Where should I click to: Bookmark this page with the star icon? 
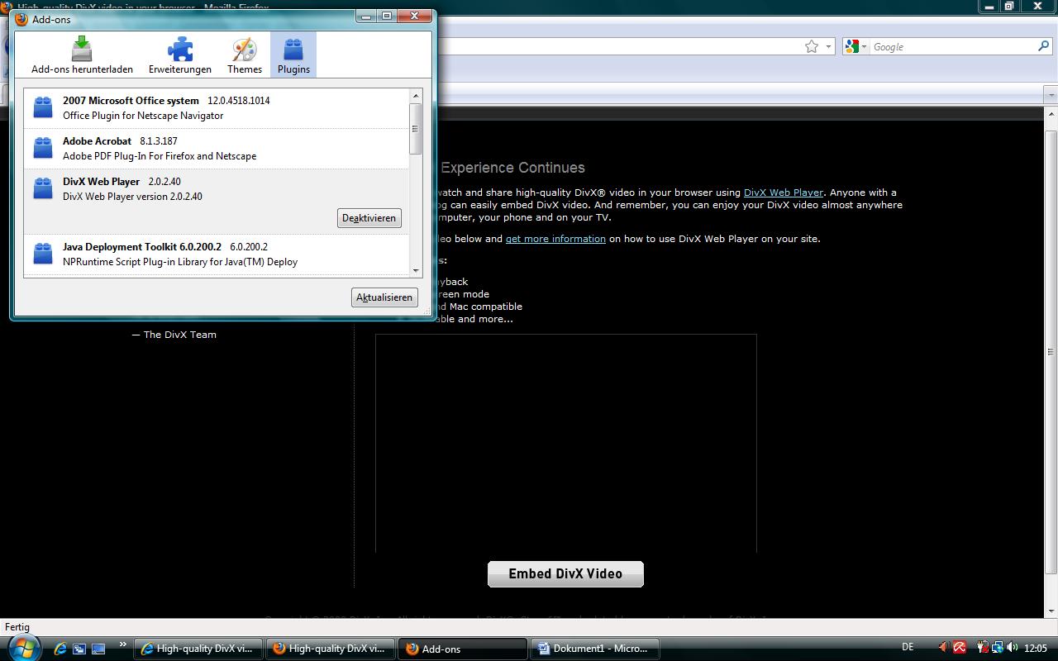coord(812,47)
